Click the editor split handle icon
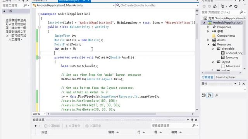This screenshot has height=139, width=248. coord(197,10)
